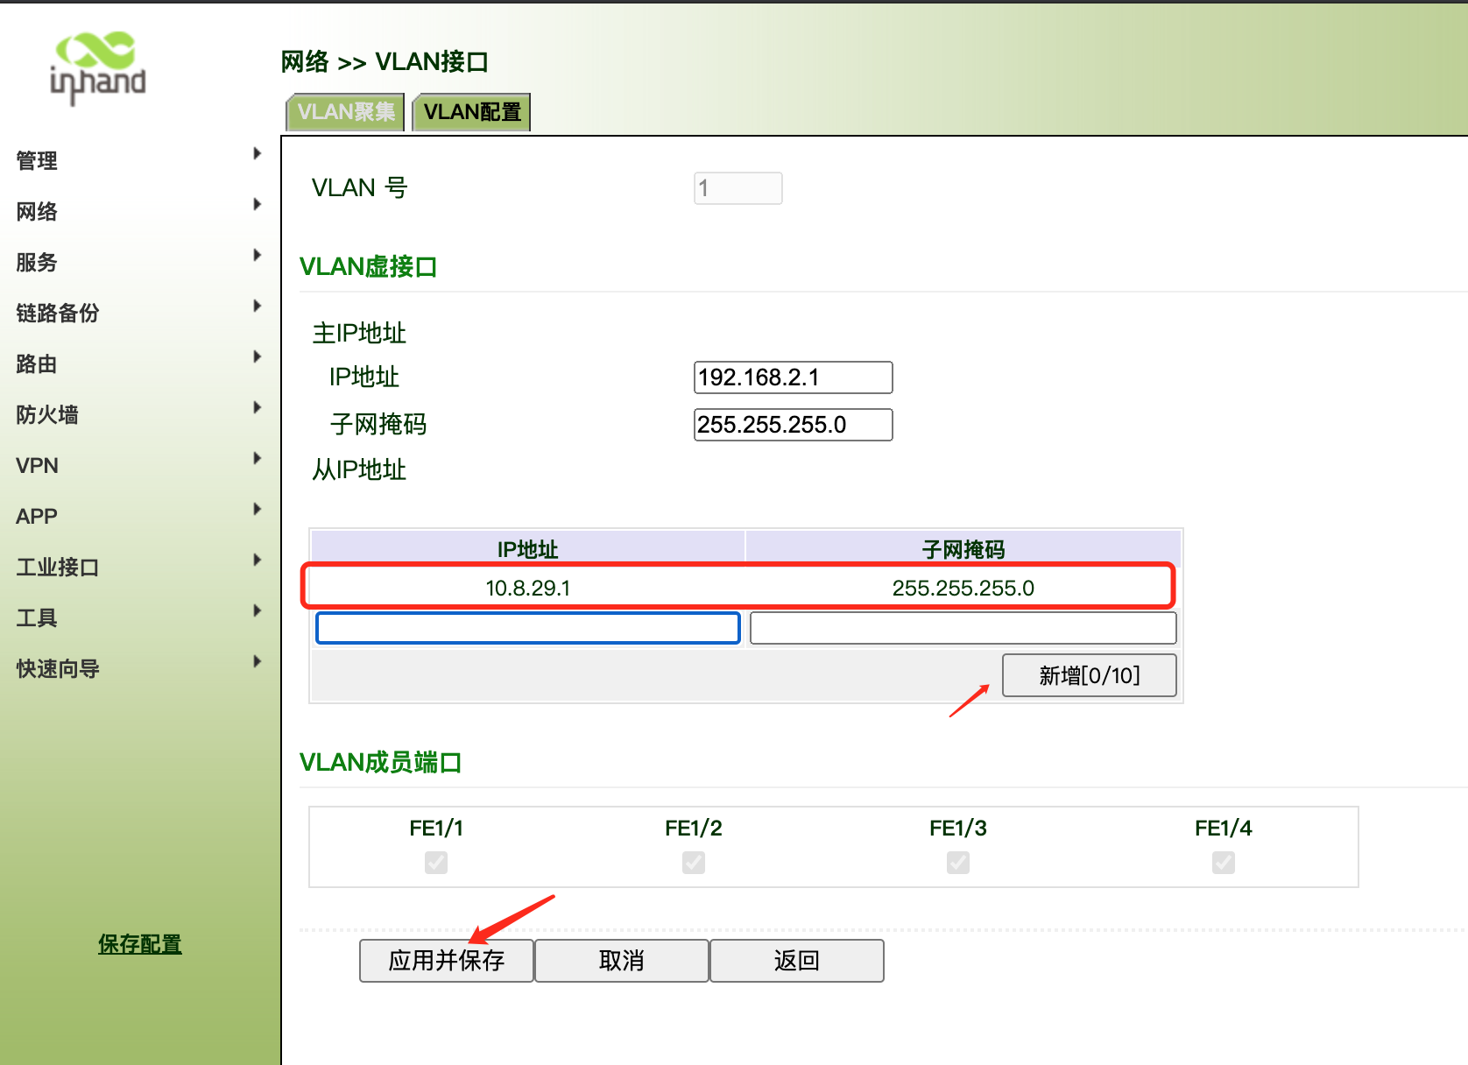
Task: Open the 快速向导 sidebar menu
Action: pyautogui.click(x=58, y=669)
